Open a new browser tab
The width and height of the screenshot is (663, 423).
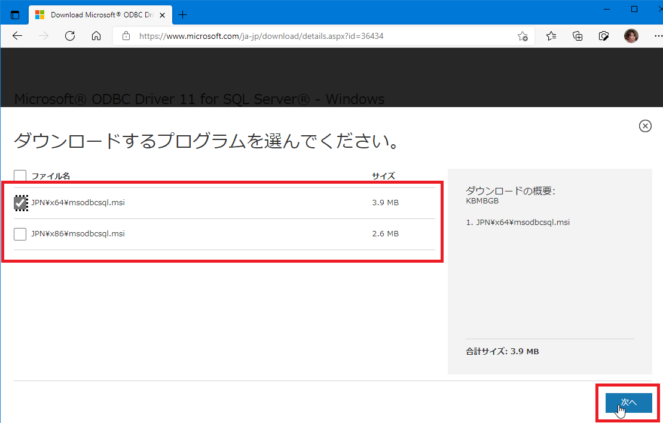(x=183, y=14)
